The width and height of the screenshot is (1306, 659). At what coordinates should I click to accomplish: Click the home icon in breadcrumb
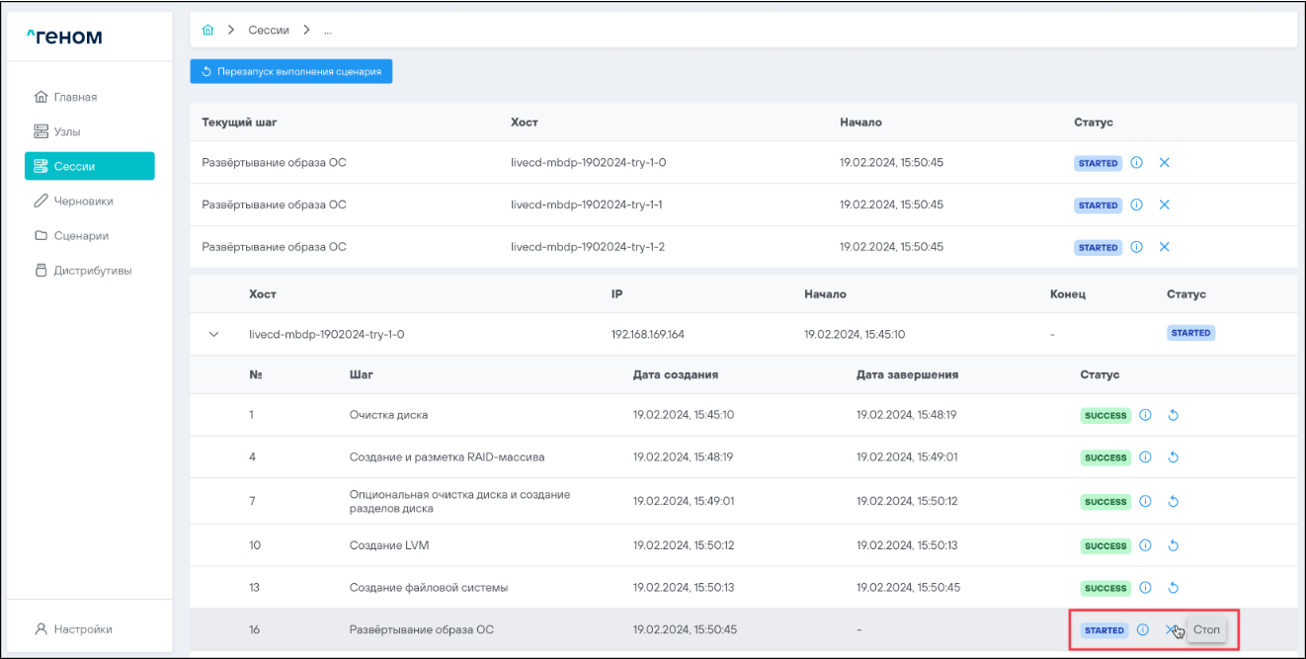click(x=207, y=31)
